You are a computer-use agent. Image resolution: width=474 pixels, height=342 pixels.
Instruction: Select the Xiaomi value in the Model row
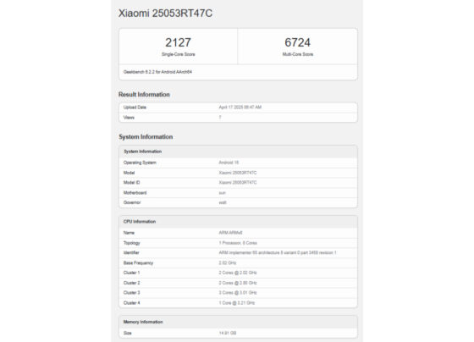point(238,173)
